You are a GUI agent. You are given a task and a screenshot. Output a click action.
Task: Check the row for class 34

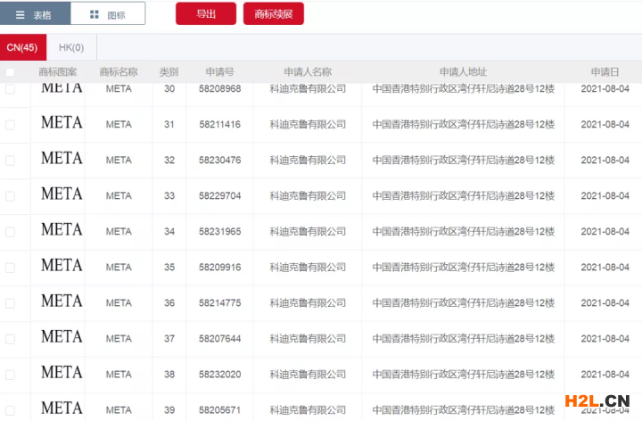[x=10, y=232]
